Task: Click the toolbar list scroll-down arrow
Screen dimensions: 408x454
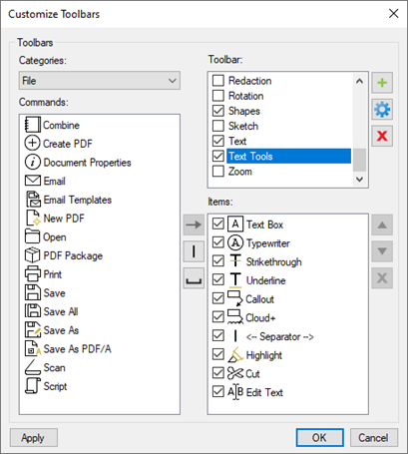Action: coord(359,180)
